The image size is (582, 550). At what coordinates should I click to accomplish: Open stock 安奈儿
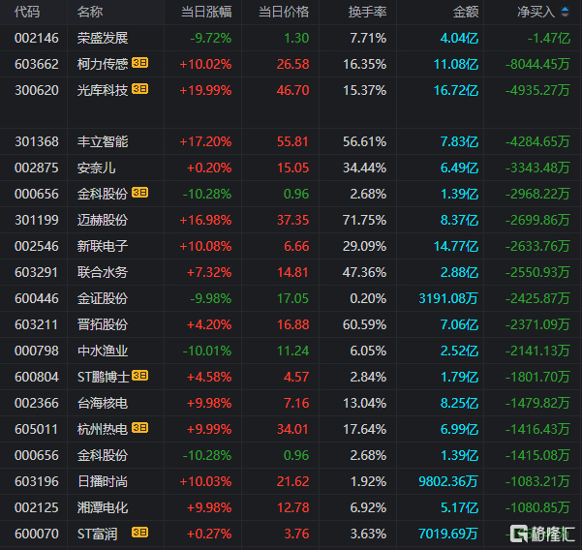click(96, 168)
